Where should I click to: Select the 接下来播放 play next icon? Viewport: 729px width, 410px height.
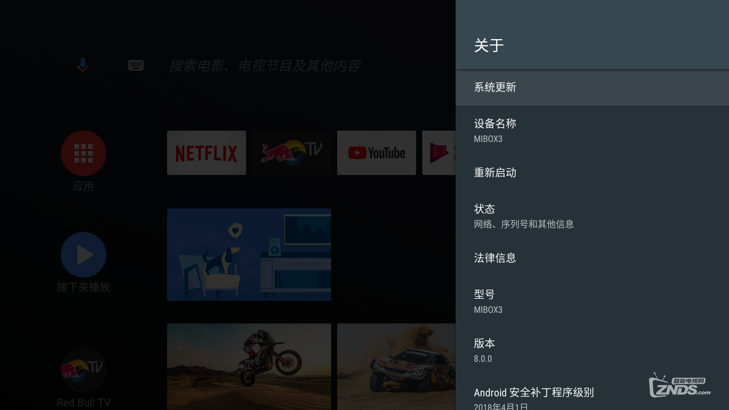click(x=83, y=254)
